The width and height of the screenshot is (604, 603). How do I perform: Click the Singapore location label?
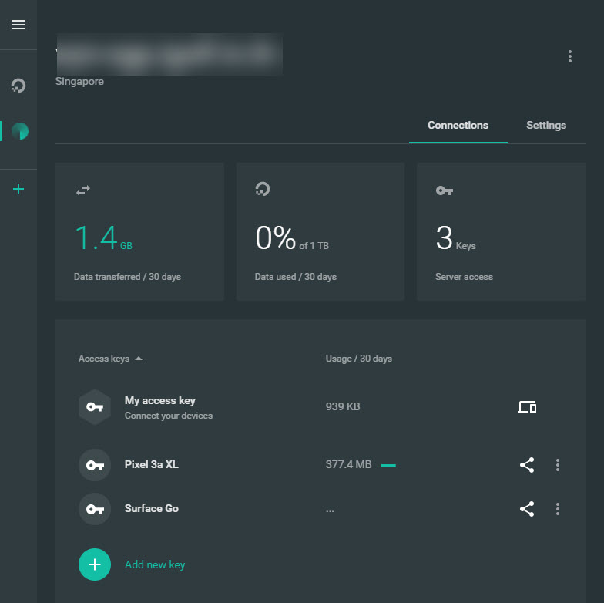(79, 82)
